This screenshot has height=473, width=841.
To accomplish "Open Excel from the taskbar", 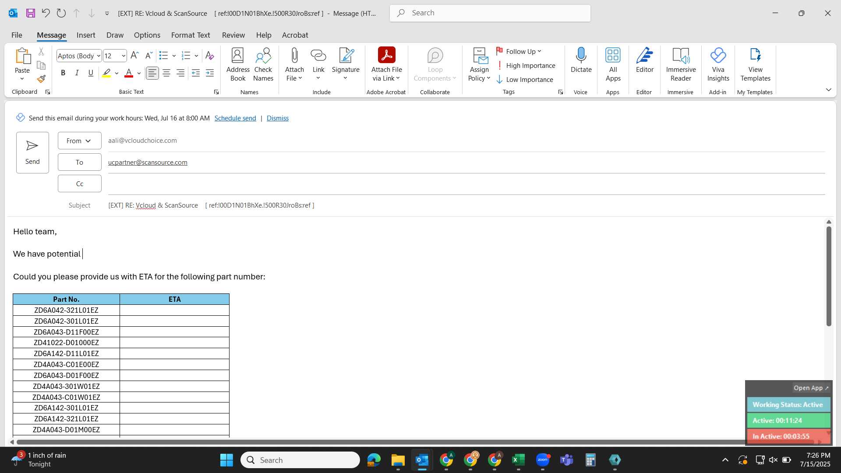I will pyautogui.click(x=518, y=460).
